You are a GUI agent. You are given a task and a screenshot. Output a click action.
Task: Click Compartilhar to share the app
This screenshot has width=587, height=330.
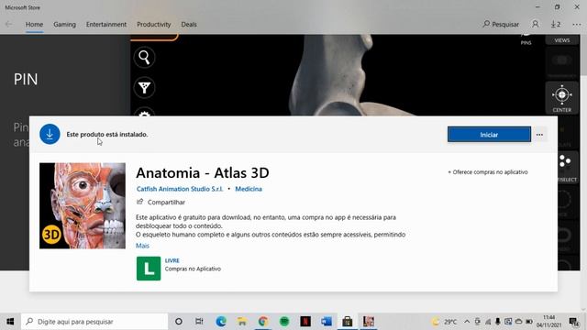pyautogui.click(x=161, y=202)
